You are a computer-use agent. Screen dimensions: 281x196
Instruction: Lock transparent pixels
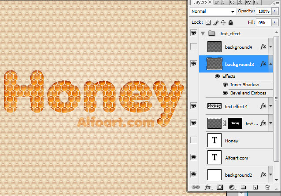(x=208, y=22)
